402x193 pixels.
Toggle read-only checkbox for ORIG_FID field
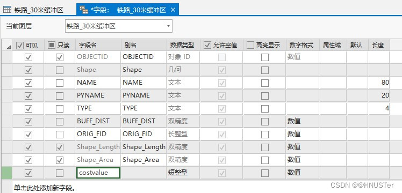pos(60,135)
